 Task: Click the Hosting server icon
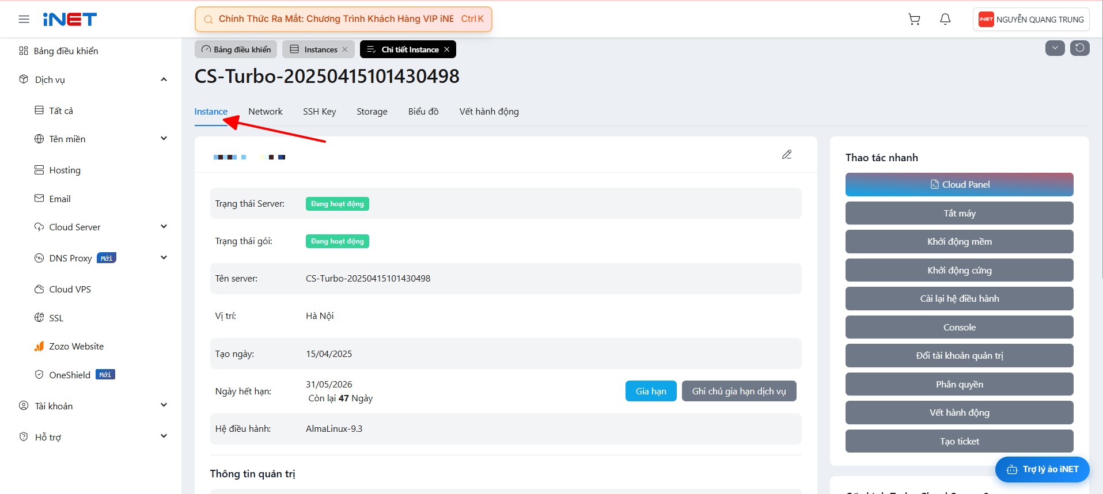click(39, 170)
